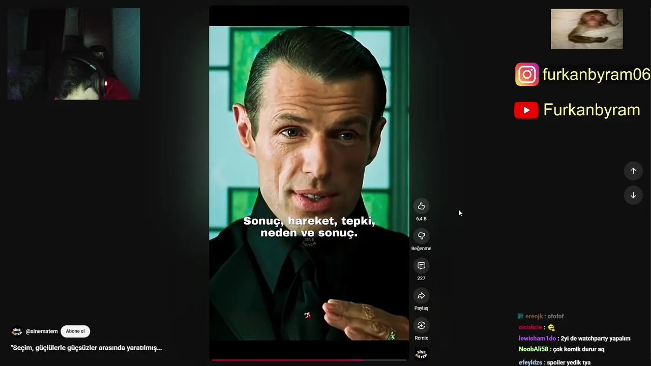This screenshot has width=651, height=366.
Task: Click the monkey image thumbnail
Action: (x=586, y=29)
